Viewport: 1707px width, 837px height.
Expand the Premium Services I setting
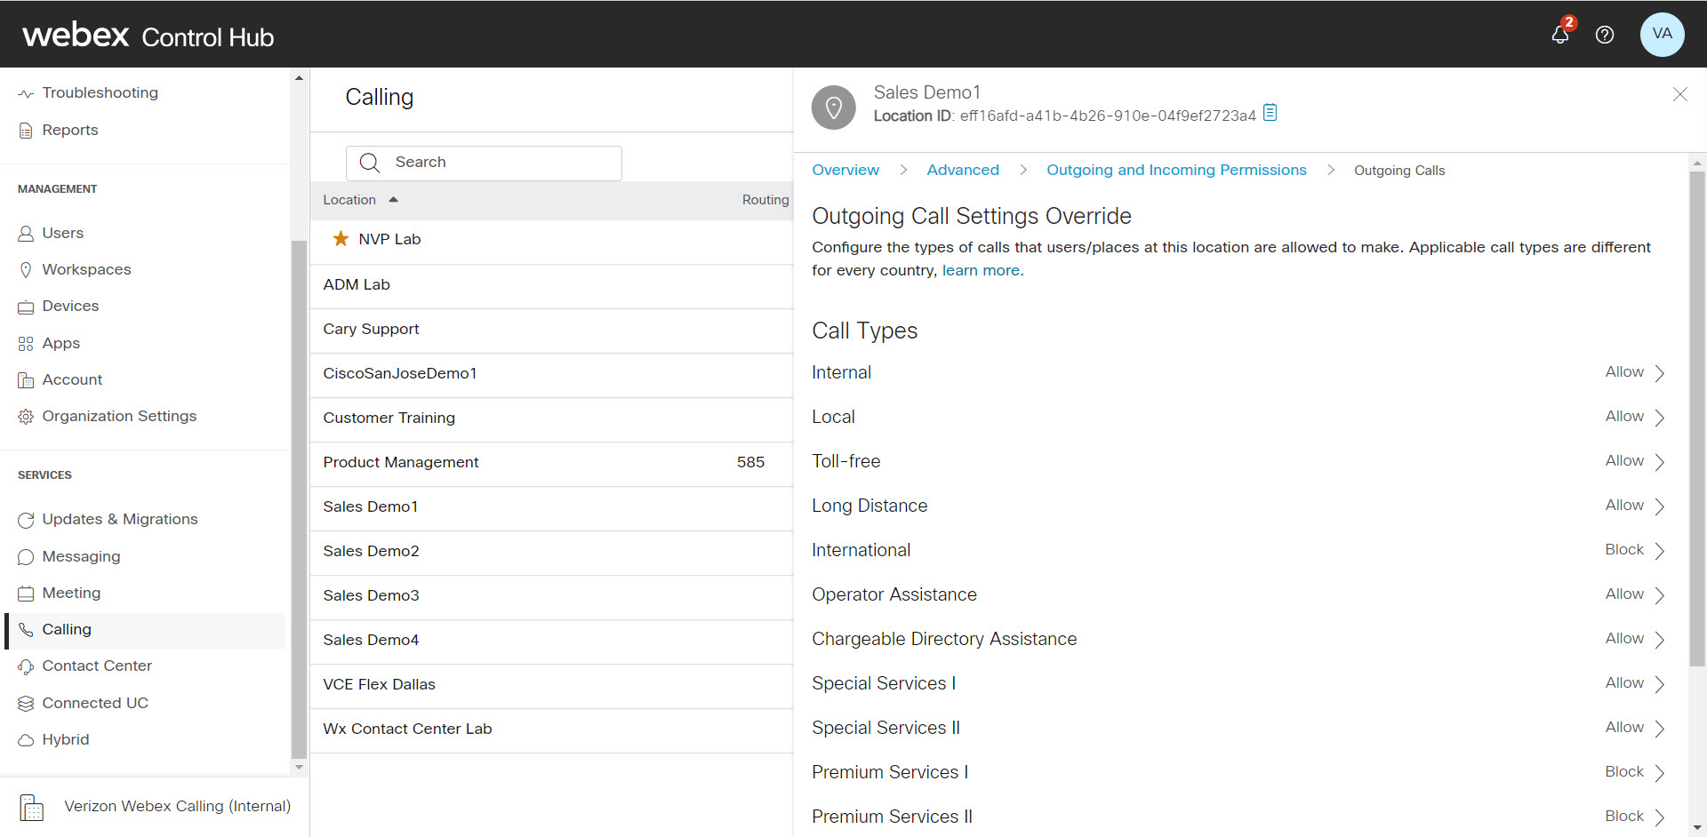pos(1659,772)
